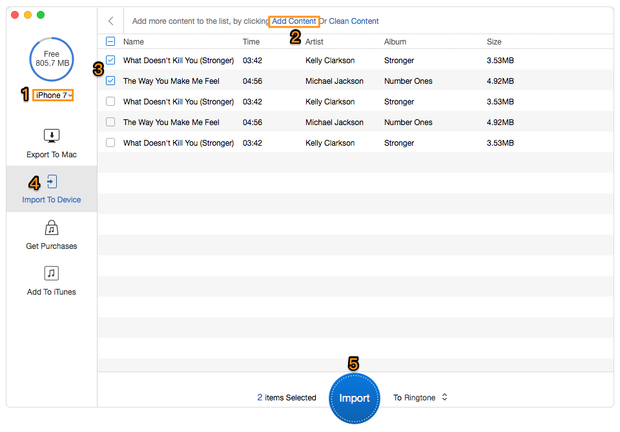Choose Add To iTunes label in sidebar
The image size is (620, 432).
(x=52, y=292)
